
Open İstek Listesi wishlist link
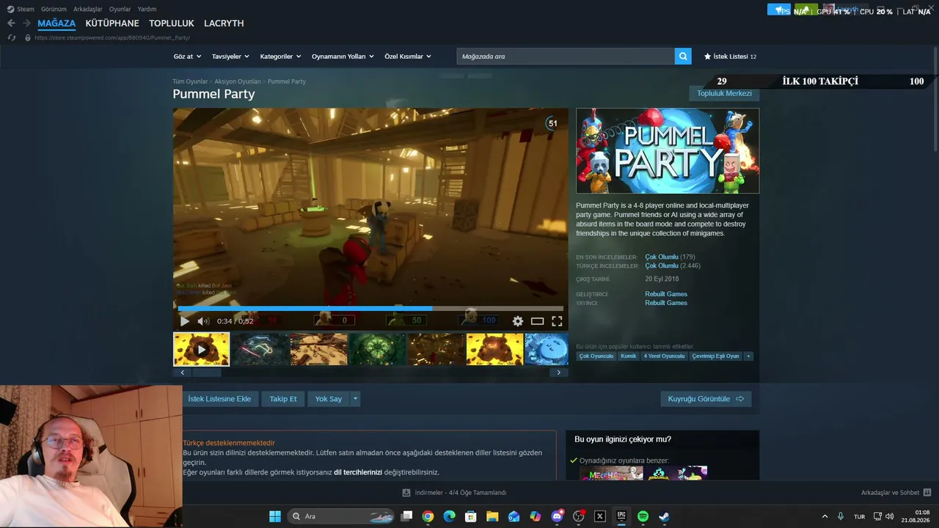(x=730, y=56)
